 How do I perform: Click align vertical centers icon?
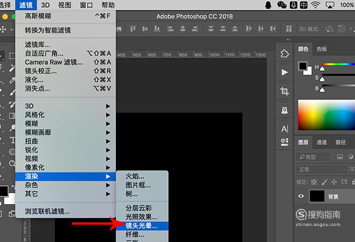pos(145,29)
